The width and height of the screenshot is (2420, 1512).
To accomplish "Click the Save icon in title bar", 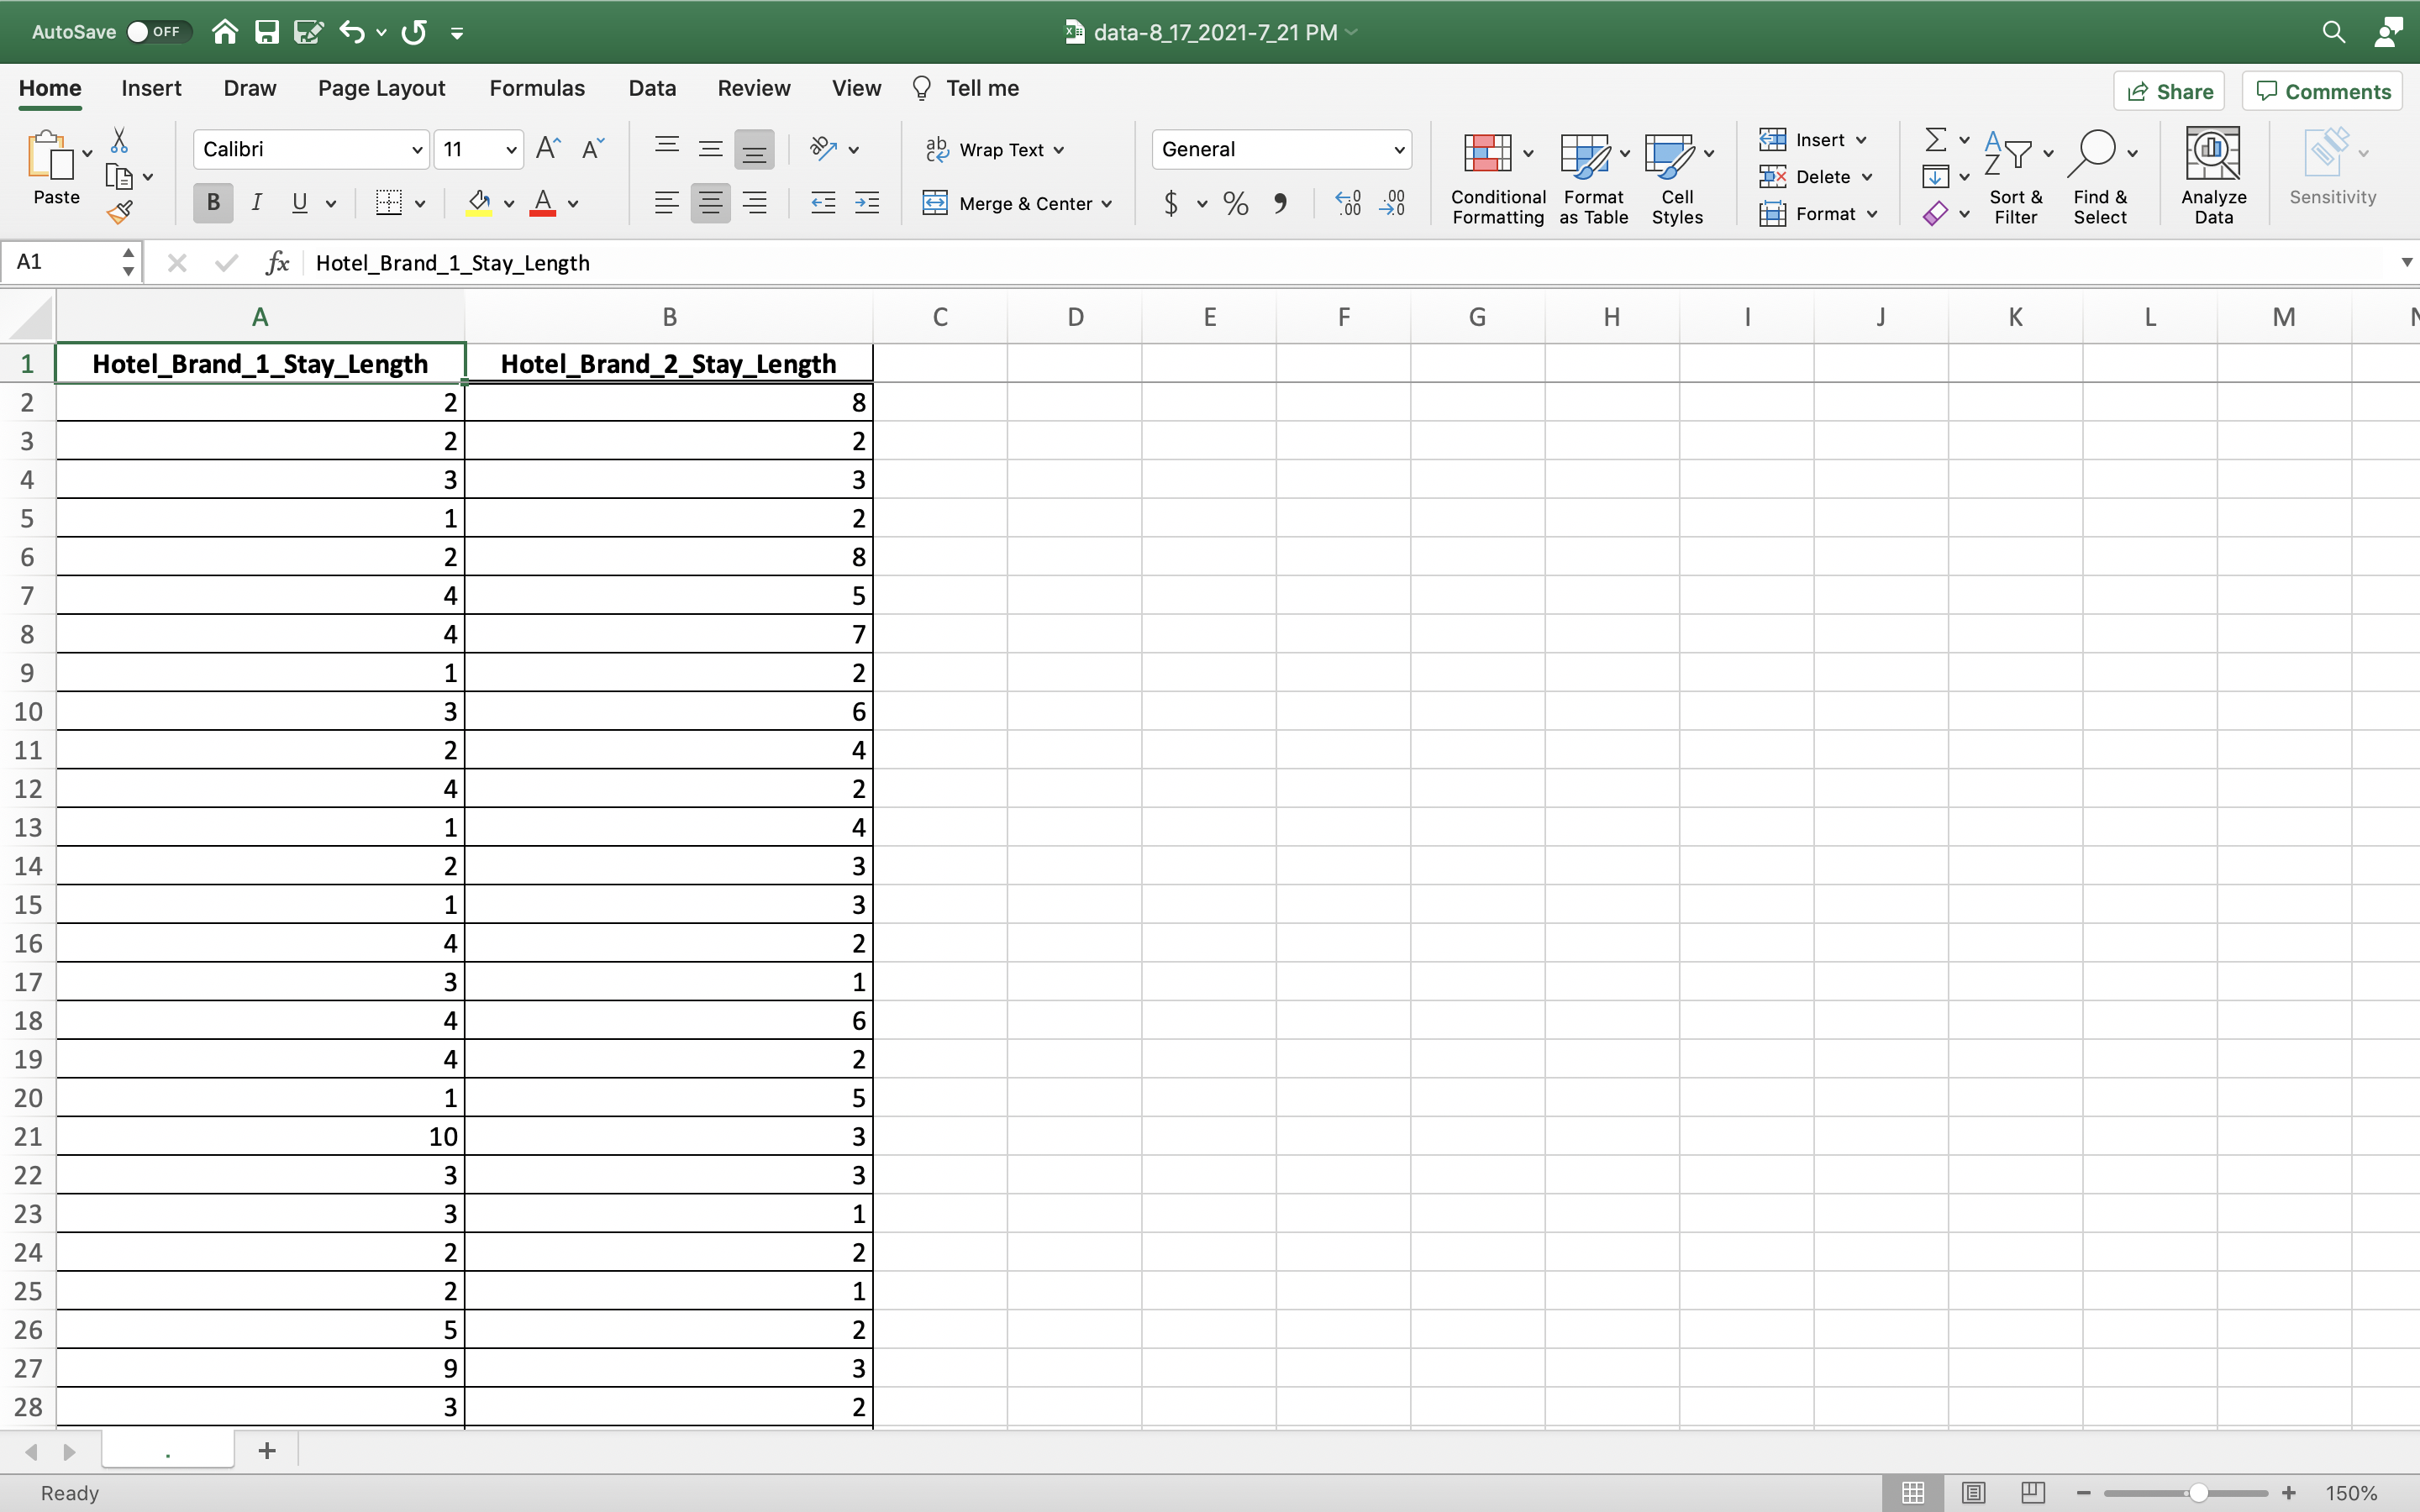I will [x=266, y=32].
